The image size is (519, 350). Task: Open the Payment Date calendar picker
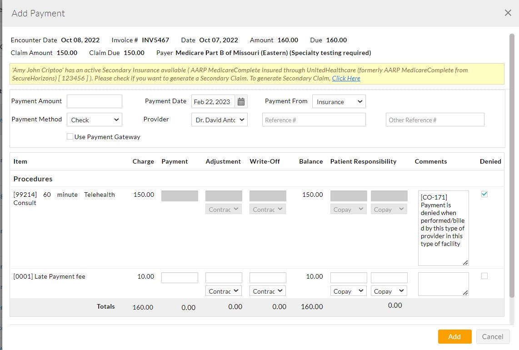tap(241, 101)
